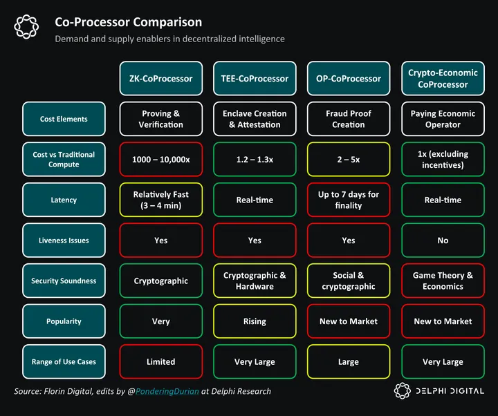Click the Delphi knot logo at top-left
Viewport: 498px width, 416px height.
pos(27,28)
